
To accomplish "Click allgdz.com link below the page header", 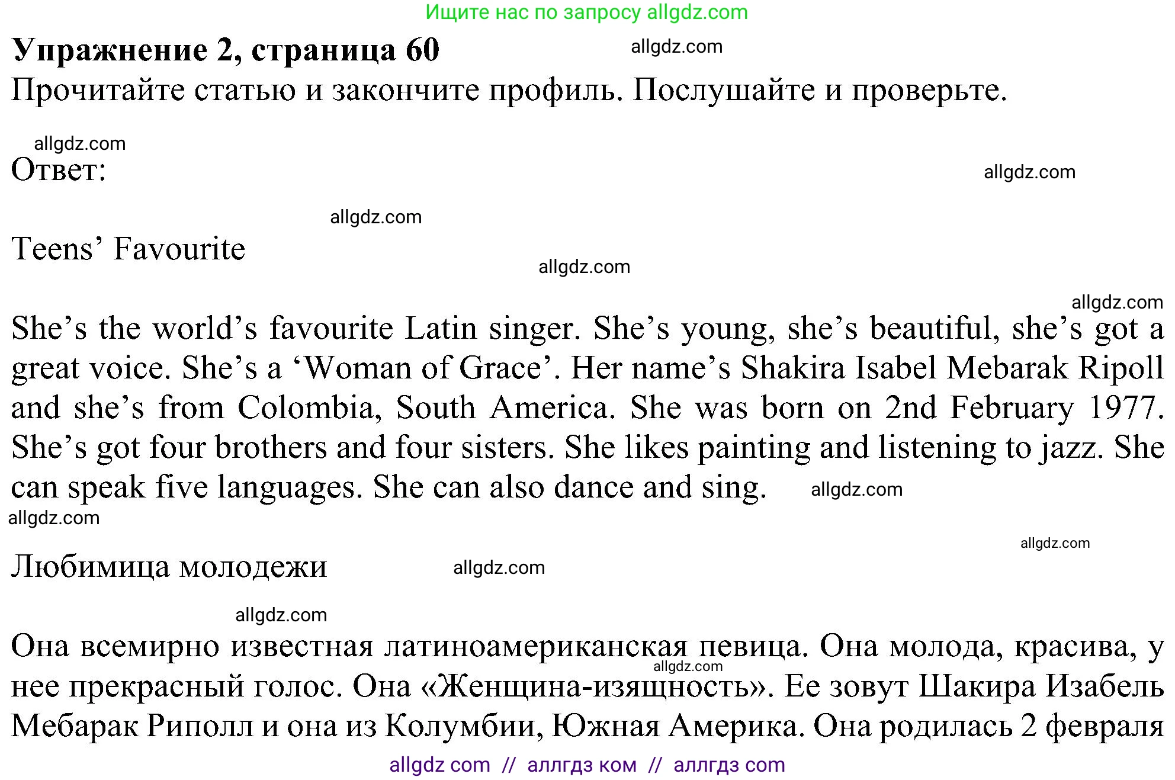I will [x=677, y=46].
